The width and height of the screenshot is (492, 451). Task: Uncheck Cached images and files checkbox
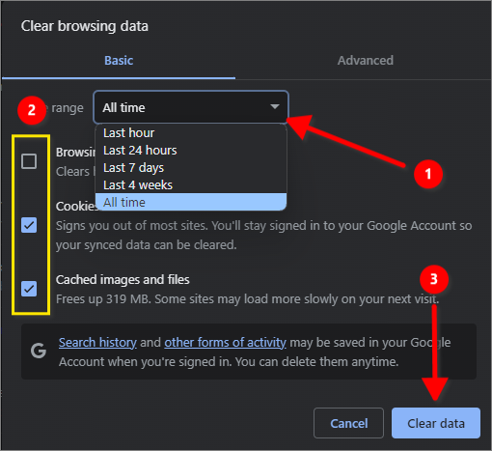pos(29,289)
